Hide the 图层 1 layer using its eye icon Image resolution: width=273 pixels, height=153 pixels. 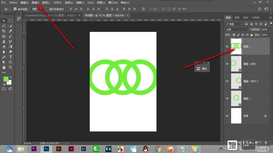pyautogui.click(x=227, y=47)
